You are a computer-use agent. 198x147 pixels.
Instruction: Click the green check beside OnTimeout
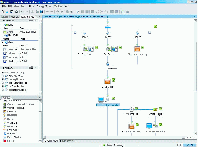[x=136, y=109]
